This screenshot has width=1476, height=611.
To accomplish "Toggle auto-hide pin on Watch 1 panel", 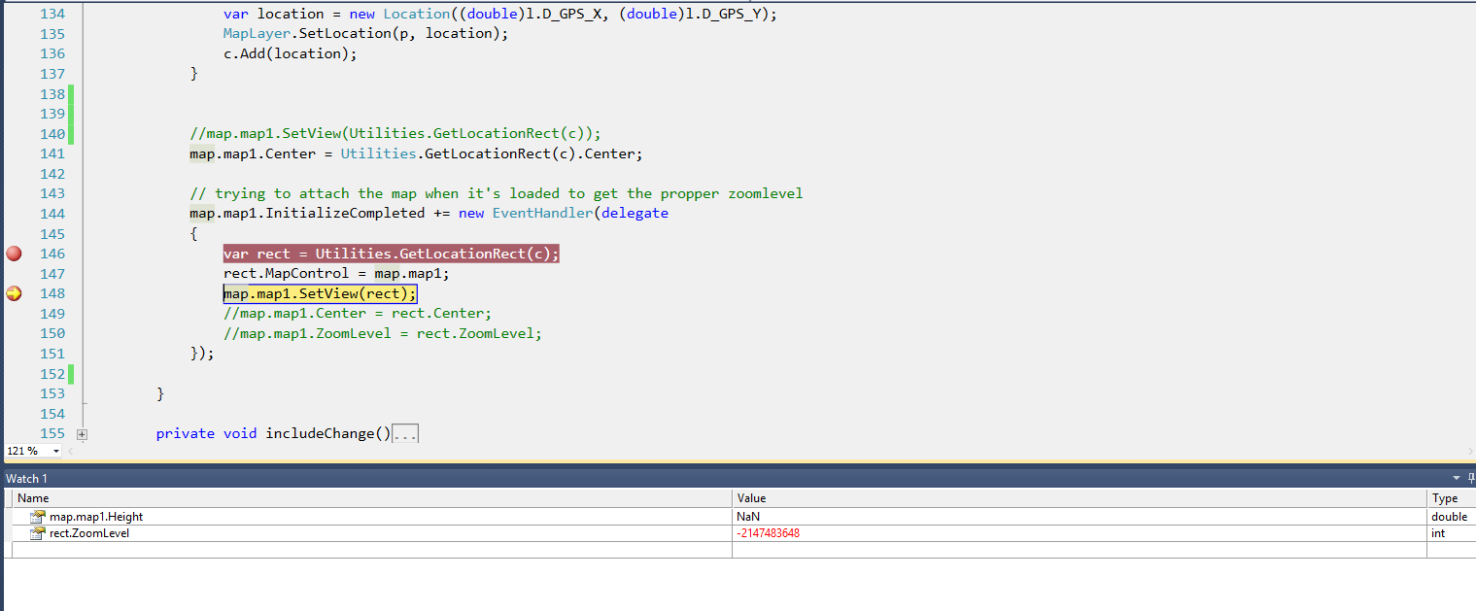I will (1470, 478).
